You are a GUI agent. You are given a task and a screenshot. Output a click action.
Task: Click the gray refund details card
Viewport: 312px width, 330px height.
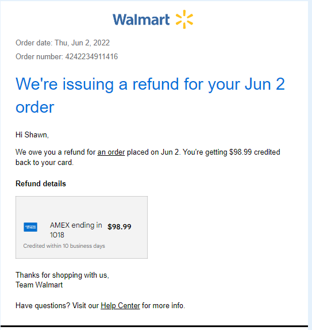82,227
